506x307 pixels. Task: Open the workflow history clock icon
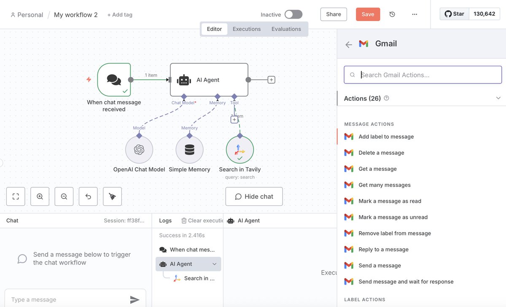tap(392, 14)
